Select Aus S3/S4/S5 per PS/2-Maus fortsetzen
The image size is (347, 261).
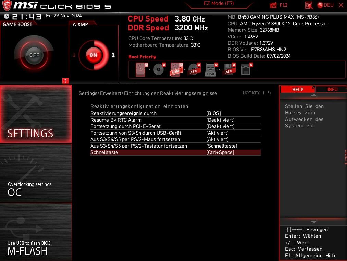135,139
